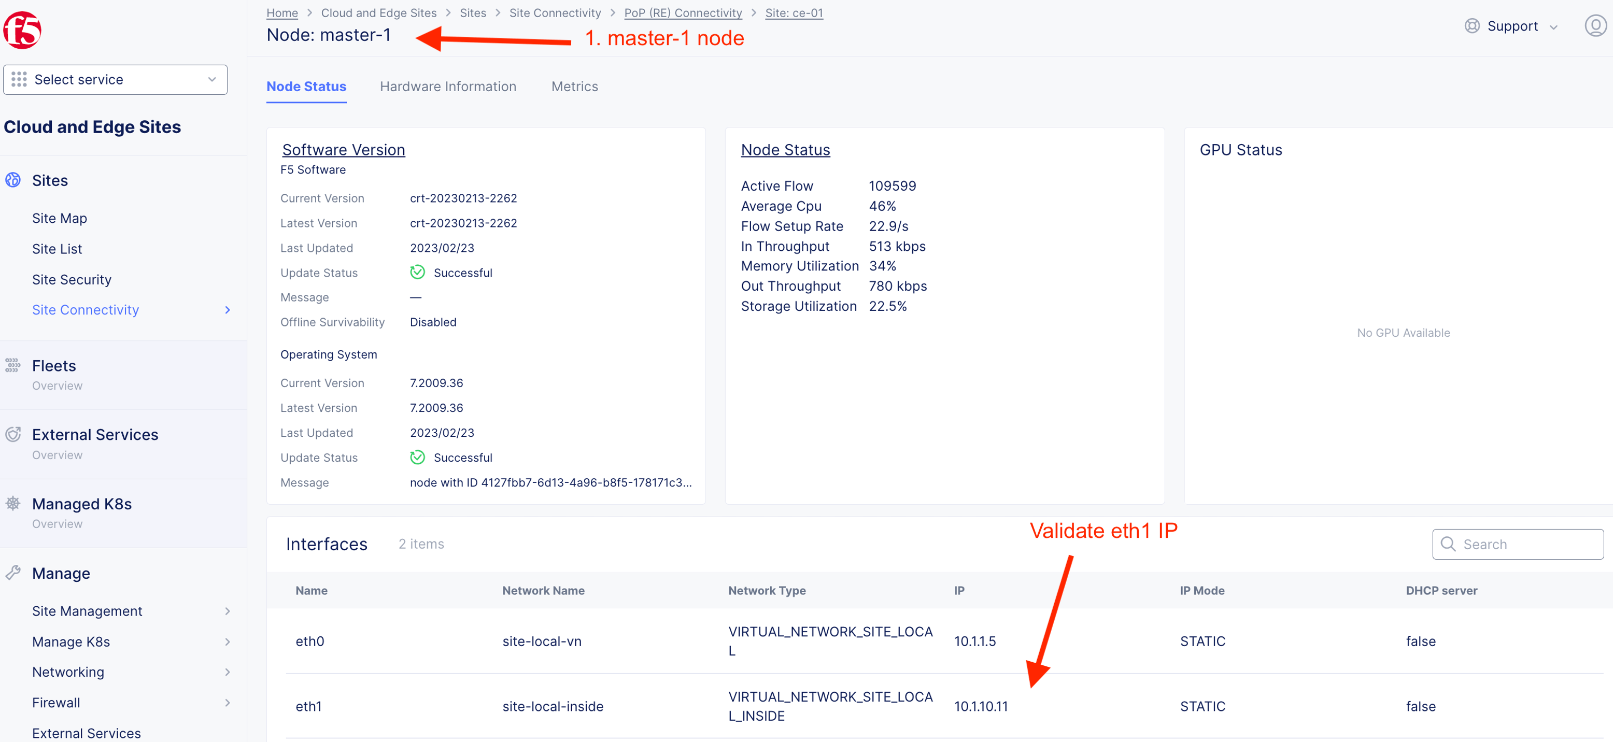
Task: Click the External Services target icon
Action: [x=13, y=434]
